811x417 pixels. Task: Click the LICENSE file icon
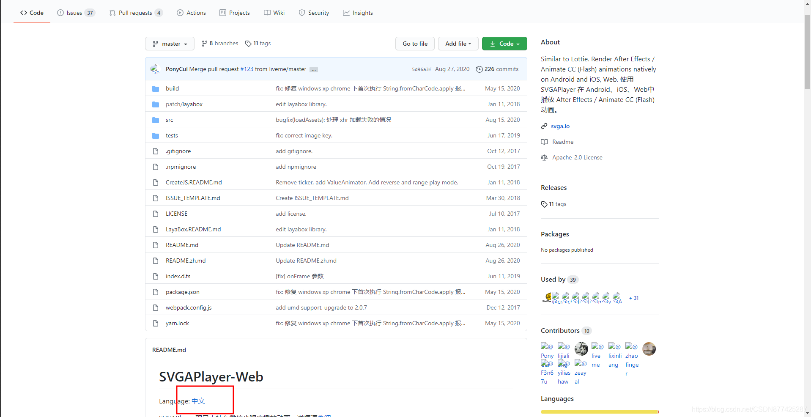(x=156, y=214)
